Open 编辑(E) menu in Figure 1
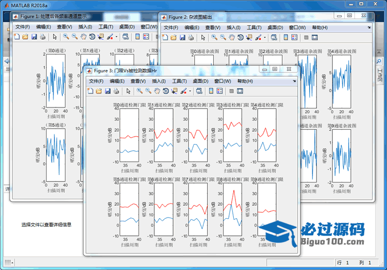 [x=43, y=27]
